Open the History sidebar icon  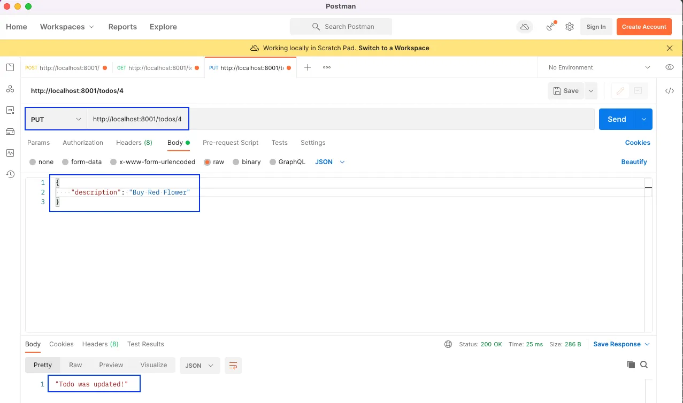10,174
